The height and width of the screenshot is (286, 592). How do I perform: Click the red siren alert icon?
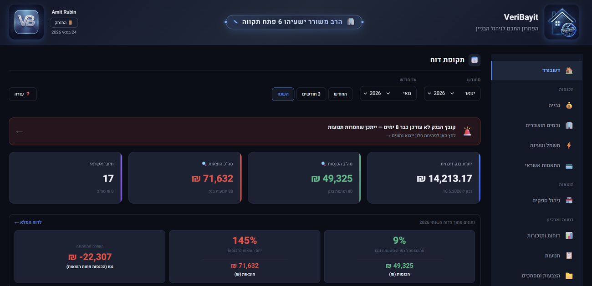[x=467, y=131]
